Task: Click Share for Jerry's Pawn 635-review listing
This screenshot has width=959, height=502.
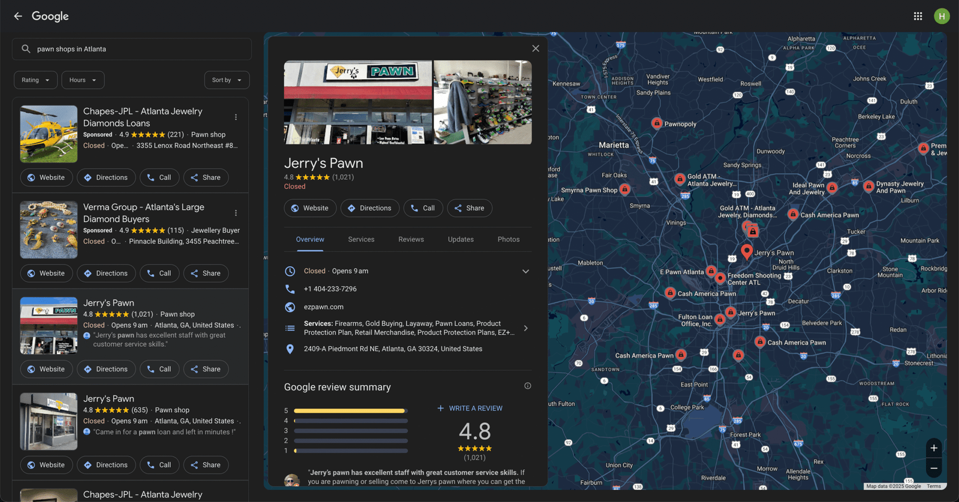Action: tap(206, 465)
